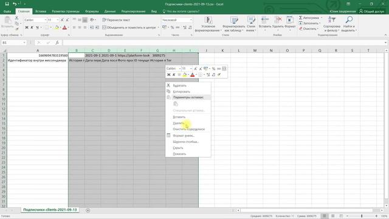The width and height of the screenshot is (389, 219).
Task: Toggle Underline (Ч) in ribbon Font group
Action: pos(37,27)
